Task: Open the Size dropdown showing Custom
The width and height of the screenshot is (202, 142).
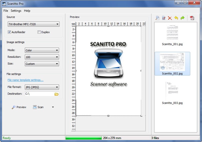Action: pos(42,64)
